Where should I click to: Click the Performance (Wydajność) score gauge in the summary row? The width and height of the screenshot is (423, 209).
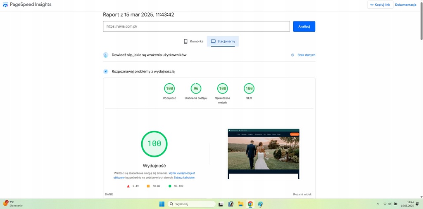(x=169, y=89)
